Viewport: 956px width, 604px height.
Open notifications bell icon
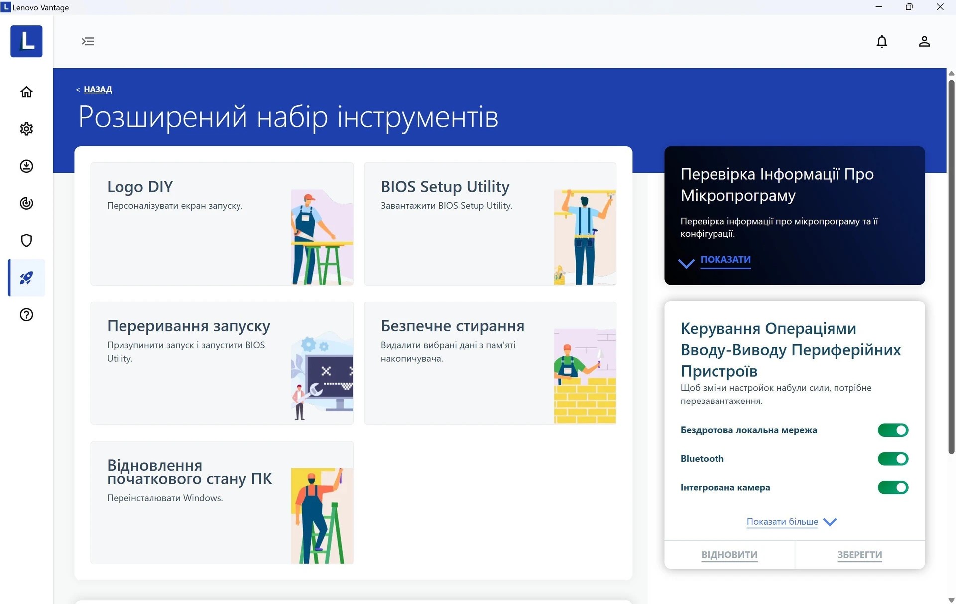[x=881, y=41]
